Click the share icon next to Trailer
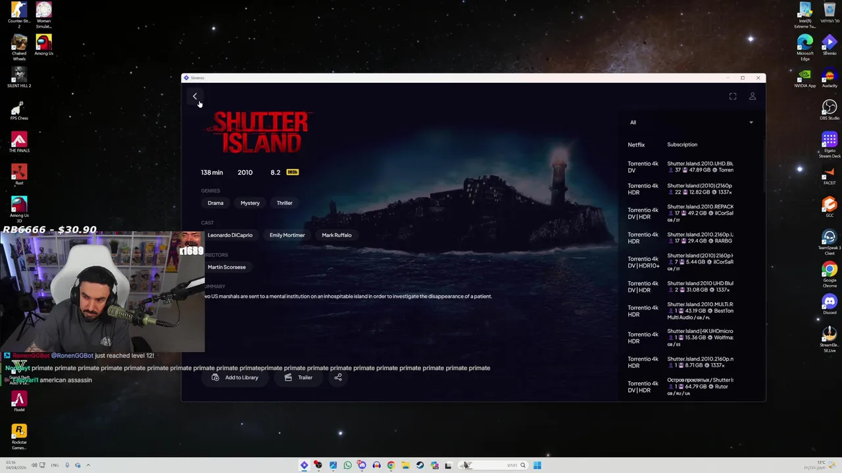842x473 pixels. (338, 378)
